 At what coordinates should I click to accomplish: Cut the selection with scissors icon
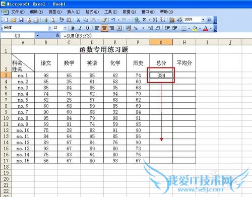tap(78, 20)
